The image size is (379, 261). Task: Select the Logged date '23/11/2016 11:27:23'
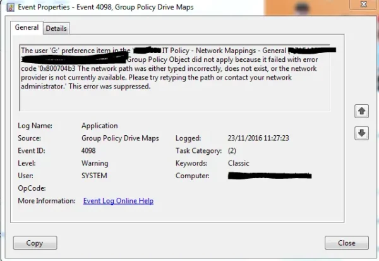pos(258,138)
